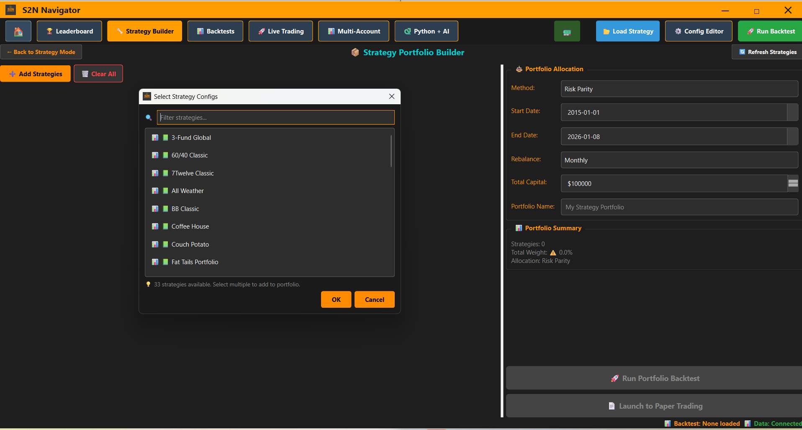Click the Filter strategies input field
This screenshot has width=802, height=430.
coord(276,118)
